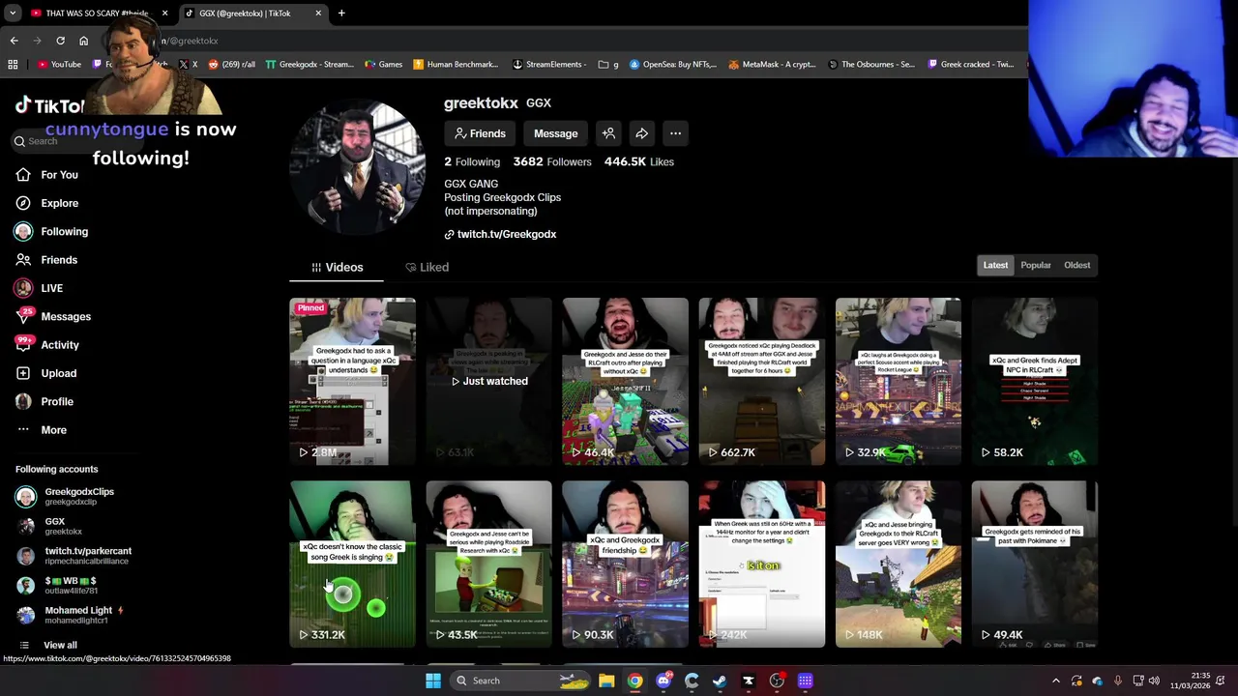The width and height of the screenshot is (1238, 696).
Task: Open the MetaMask bookmark
Action: point(772,64)
